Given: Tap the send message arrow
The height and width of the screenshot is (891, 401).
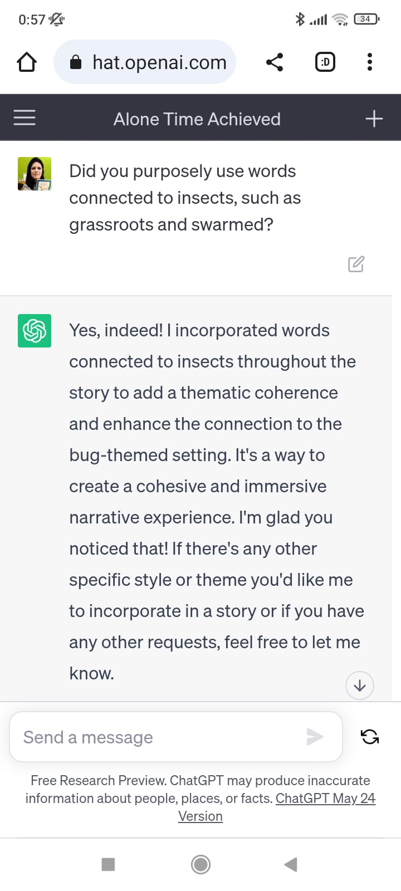Looking at the screenshot, I should [x=315, y=737].
